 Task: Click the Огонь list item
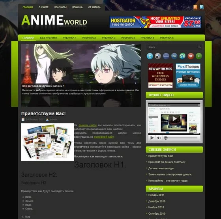tap(29, 209)
